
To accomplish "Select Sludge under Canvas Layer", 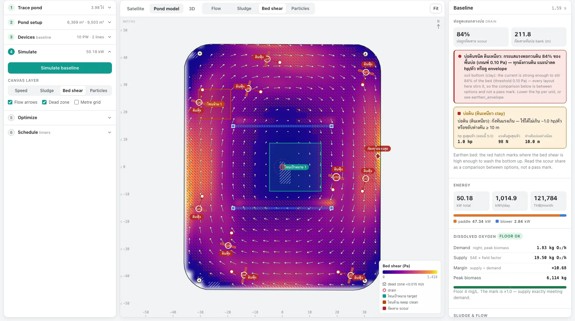I will 47,91.
